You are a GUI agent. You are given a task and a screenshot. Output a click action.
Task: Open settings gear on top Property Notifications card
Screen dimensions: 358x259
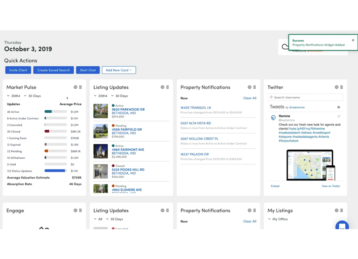click(x=249, y=87)
